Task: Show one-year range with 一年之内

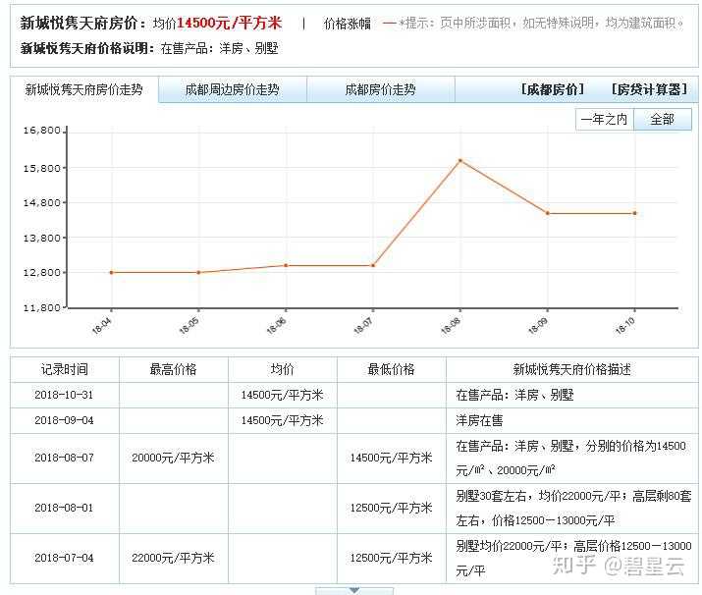Action: [605, 120]
